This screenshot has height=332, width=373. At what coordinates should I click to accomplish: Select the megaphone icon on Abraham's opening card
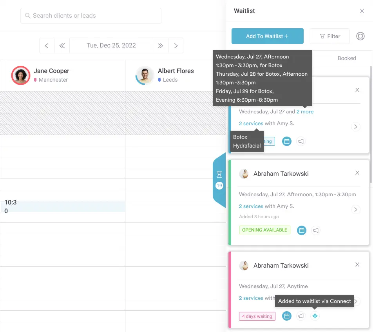(x=316, y=230)
